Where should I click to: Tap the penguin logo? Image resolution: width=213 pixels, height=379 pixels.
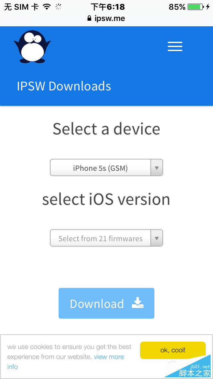[x=32, y=47]
